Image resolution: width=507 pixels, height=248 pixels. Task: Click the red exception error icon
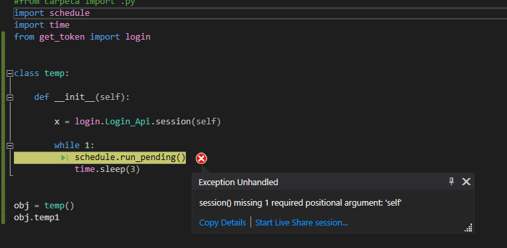[201, 159]
